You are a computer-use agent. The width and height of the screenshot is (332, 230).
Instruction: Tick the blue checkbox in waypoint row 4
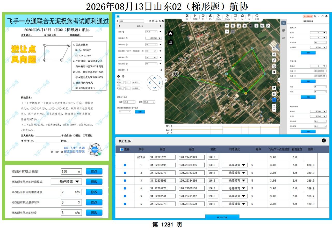(x=125, y=188)
